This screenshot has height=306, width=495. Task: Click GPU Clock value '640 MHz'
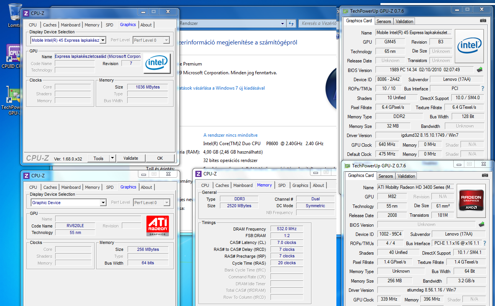(387, 145)
